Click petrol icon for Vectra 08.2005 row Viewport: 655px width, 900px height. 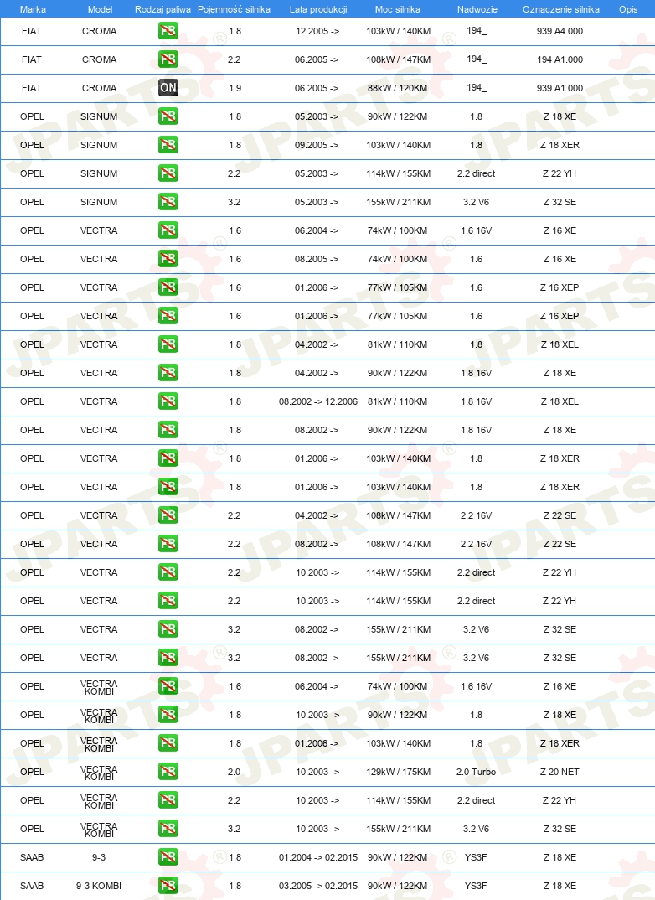[x=168, y=259]
